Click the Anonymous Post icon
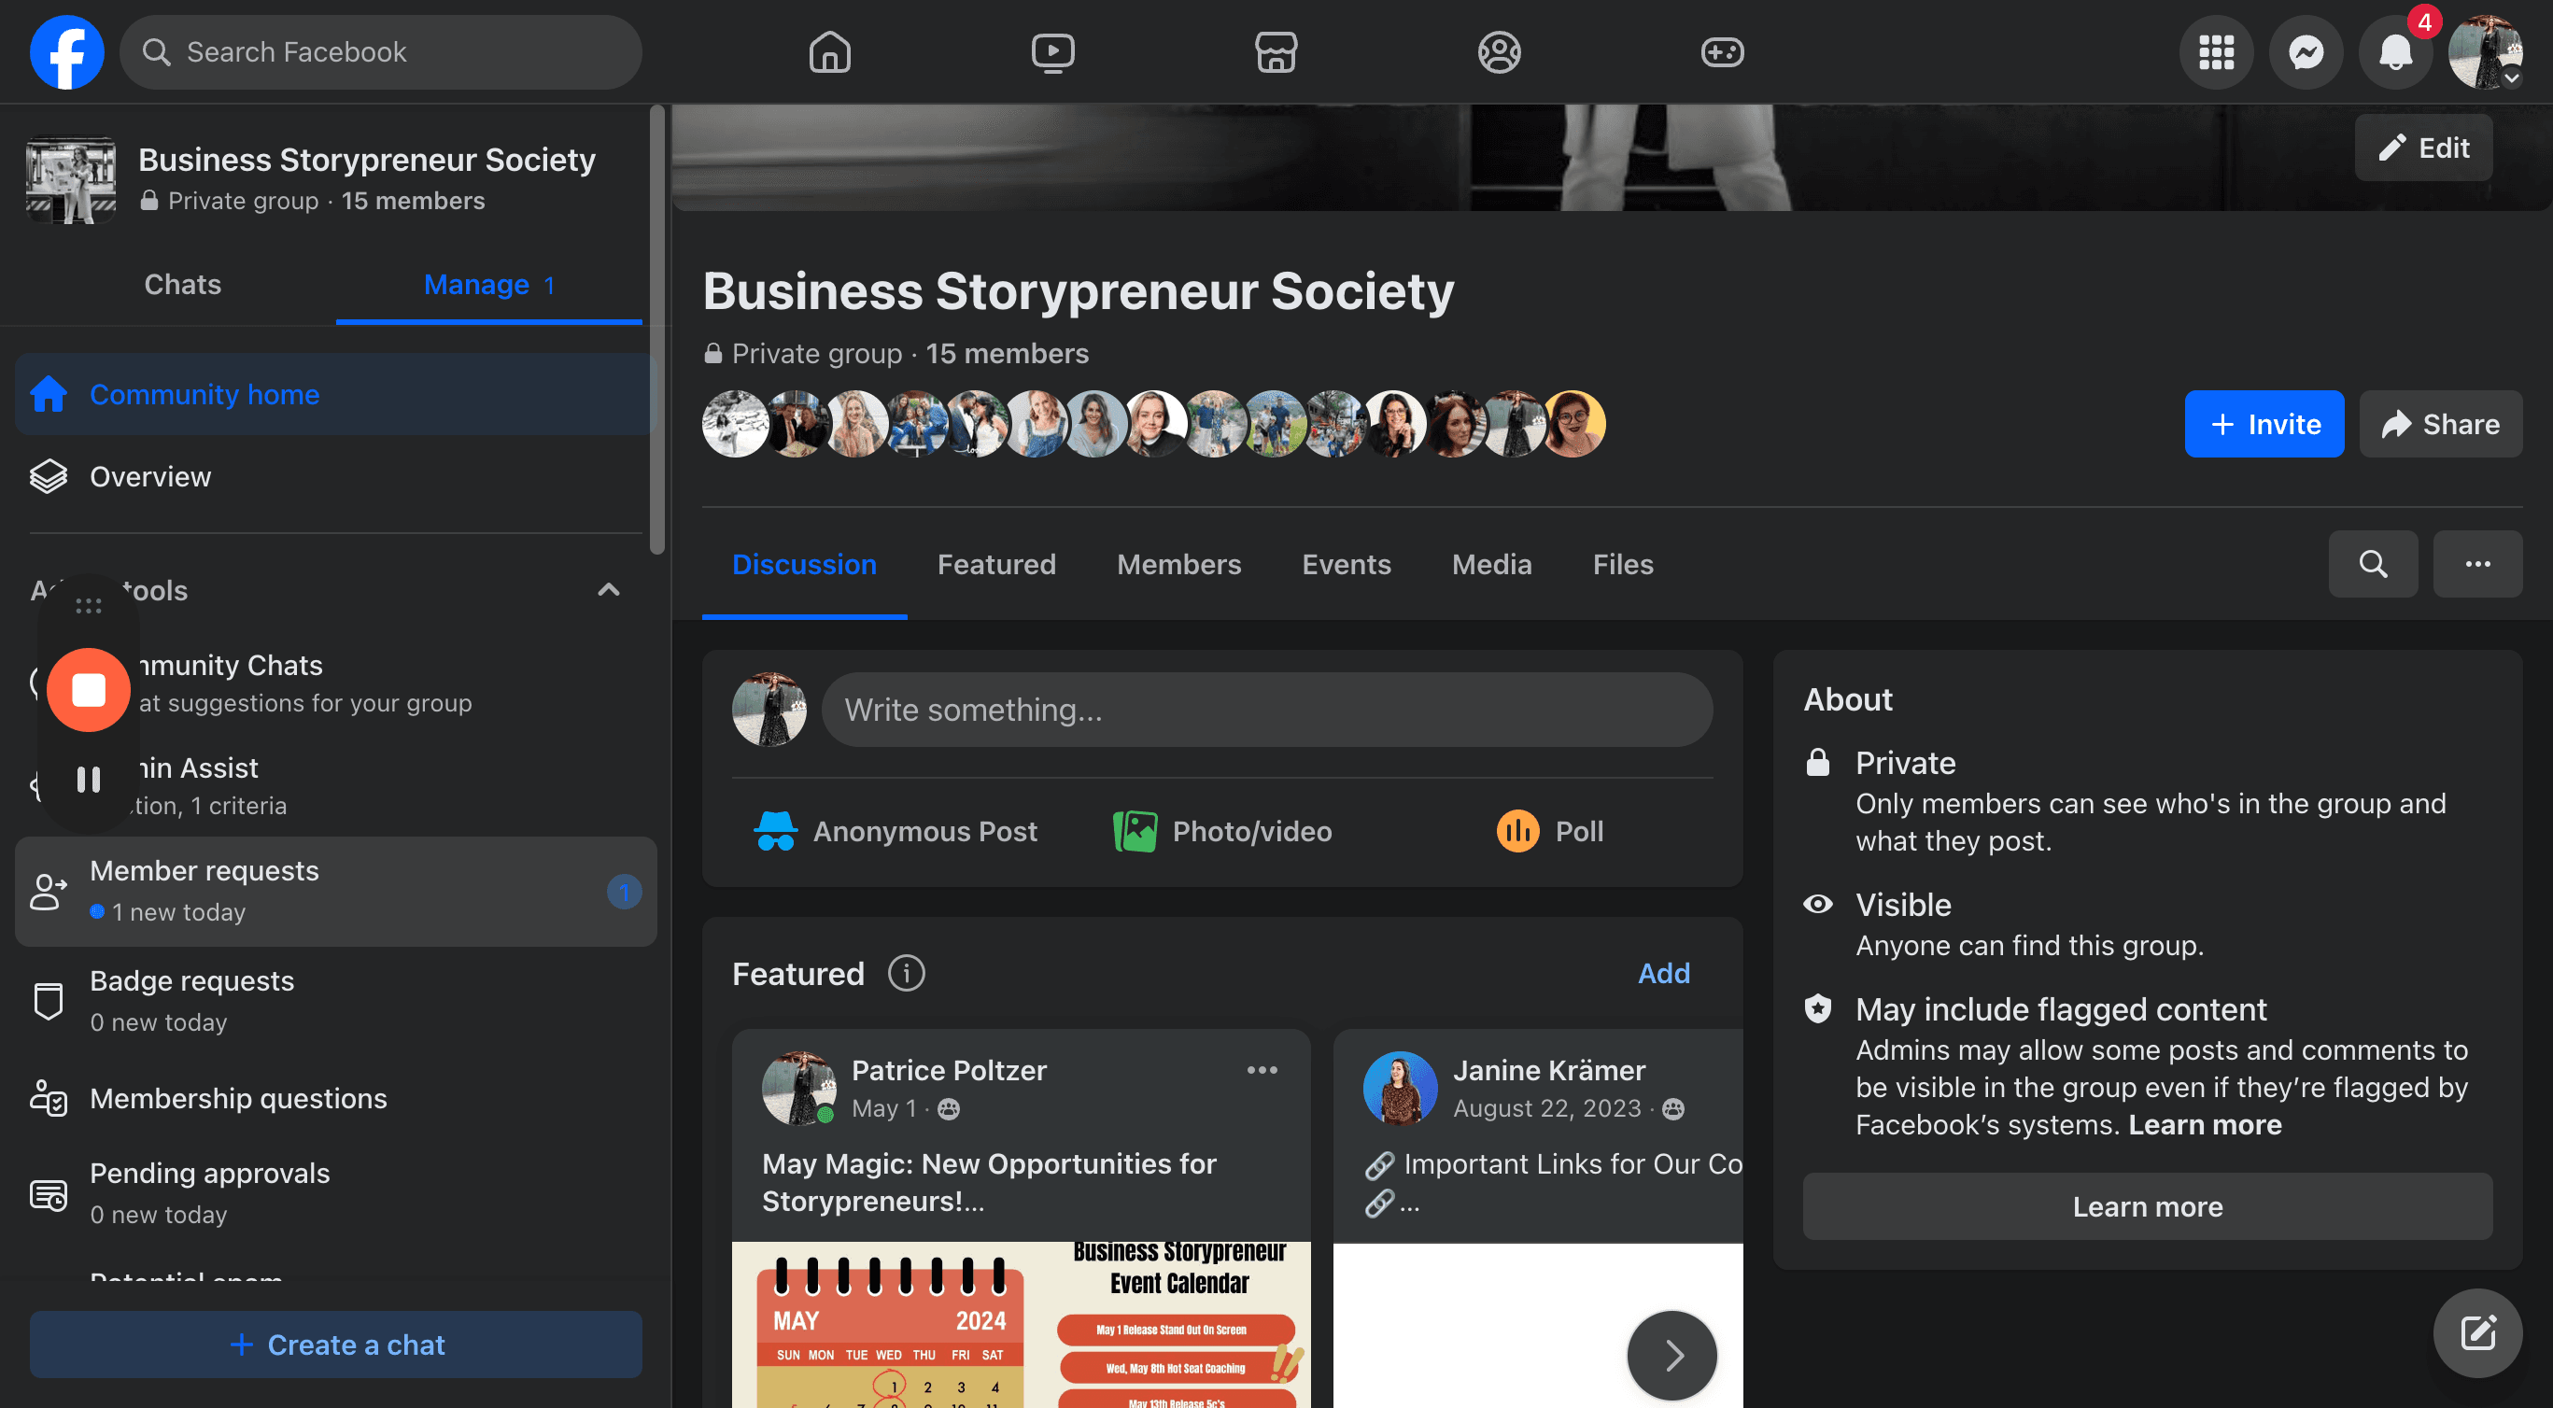The height and width of the screenshot is (1408, 2553). [776, 831]
